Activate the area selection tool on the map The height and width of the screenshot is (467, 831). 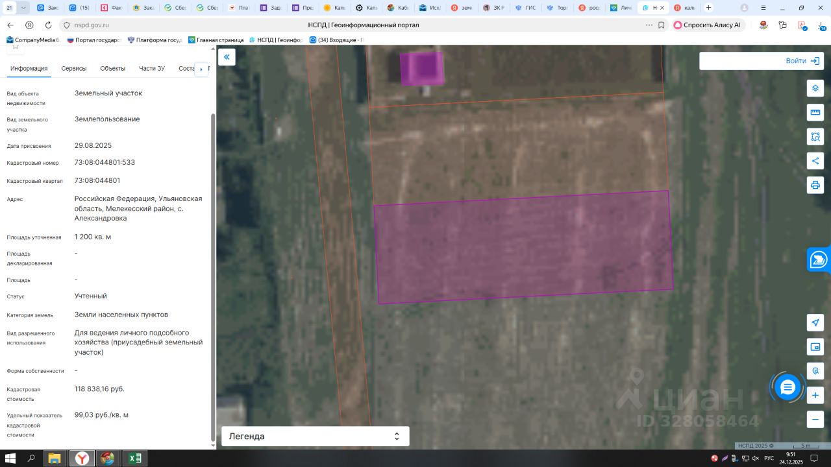(815, 137)
